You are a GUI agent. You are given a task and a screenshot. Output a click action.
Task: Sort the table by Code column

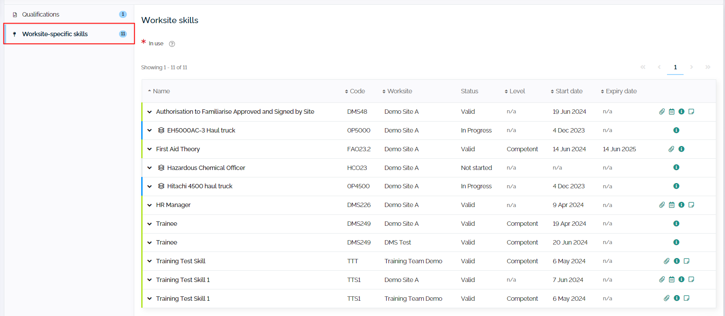(x=356, y=91)
